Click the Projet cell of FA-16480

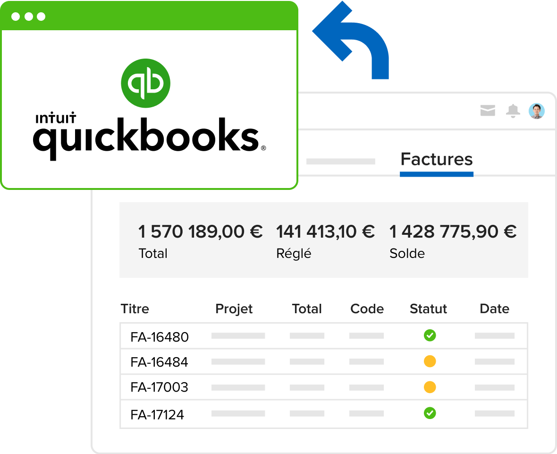click(238, 335)
